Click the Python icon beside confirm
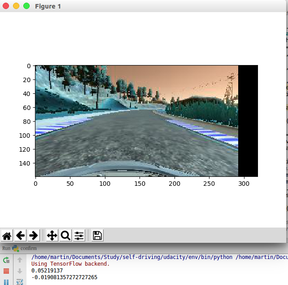Screen dimensions: 288x285 point(15,249)
